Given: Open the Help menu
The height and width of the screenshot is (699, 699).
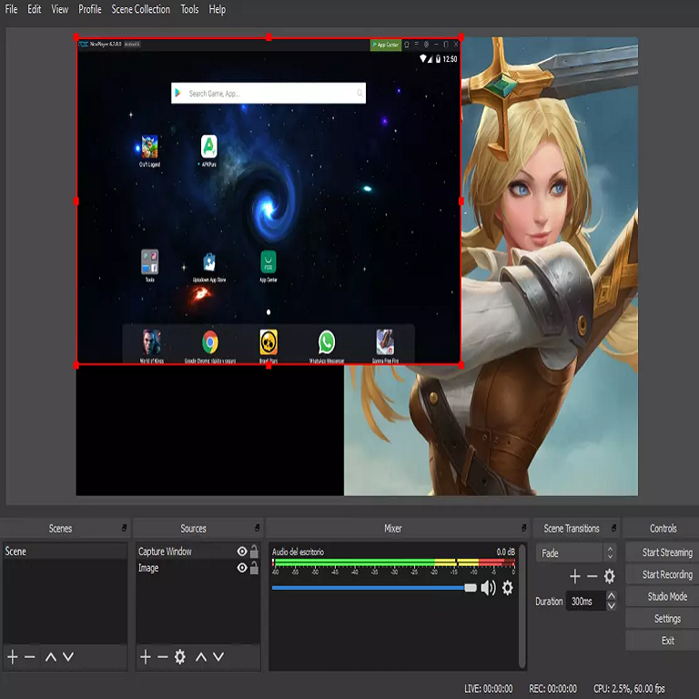Looking at the screenshot, I should tap(218, 9).
